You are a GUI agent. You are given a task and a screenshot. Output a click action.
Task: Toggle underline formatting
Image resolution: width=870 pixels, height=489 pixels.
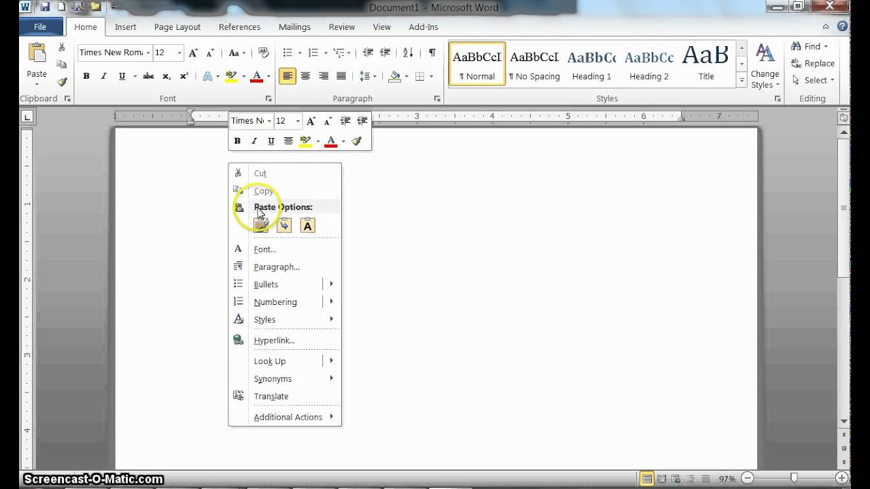pos(121,76)
